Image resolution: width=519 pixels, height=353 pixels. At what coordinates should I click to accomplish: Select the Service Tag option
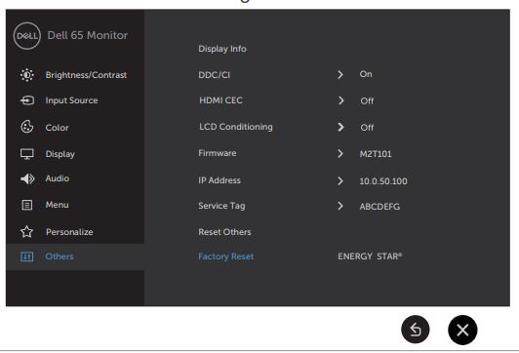pyautogui.click(x=221, y=206)
